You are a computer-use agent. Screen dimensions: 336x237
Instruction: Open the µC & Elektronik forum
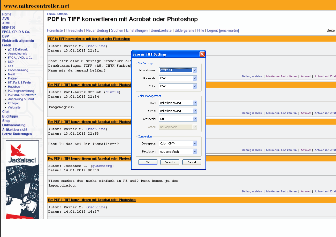(x=18, y=49)
